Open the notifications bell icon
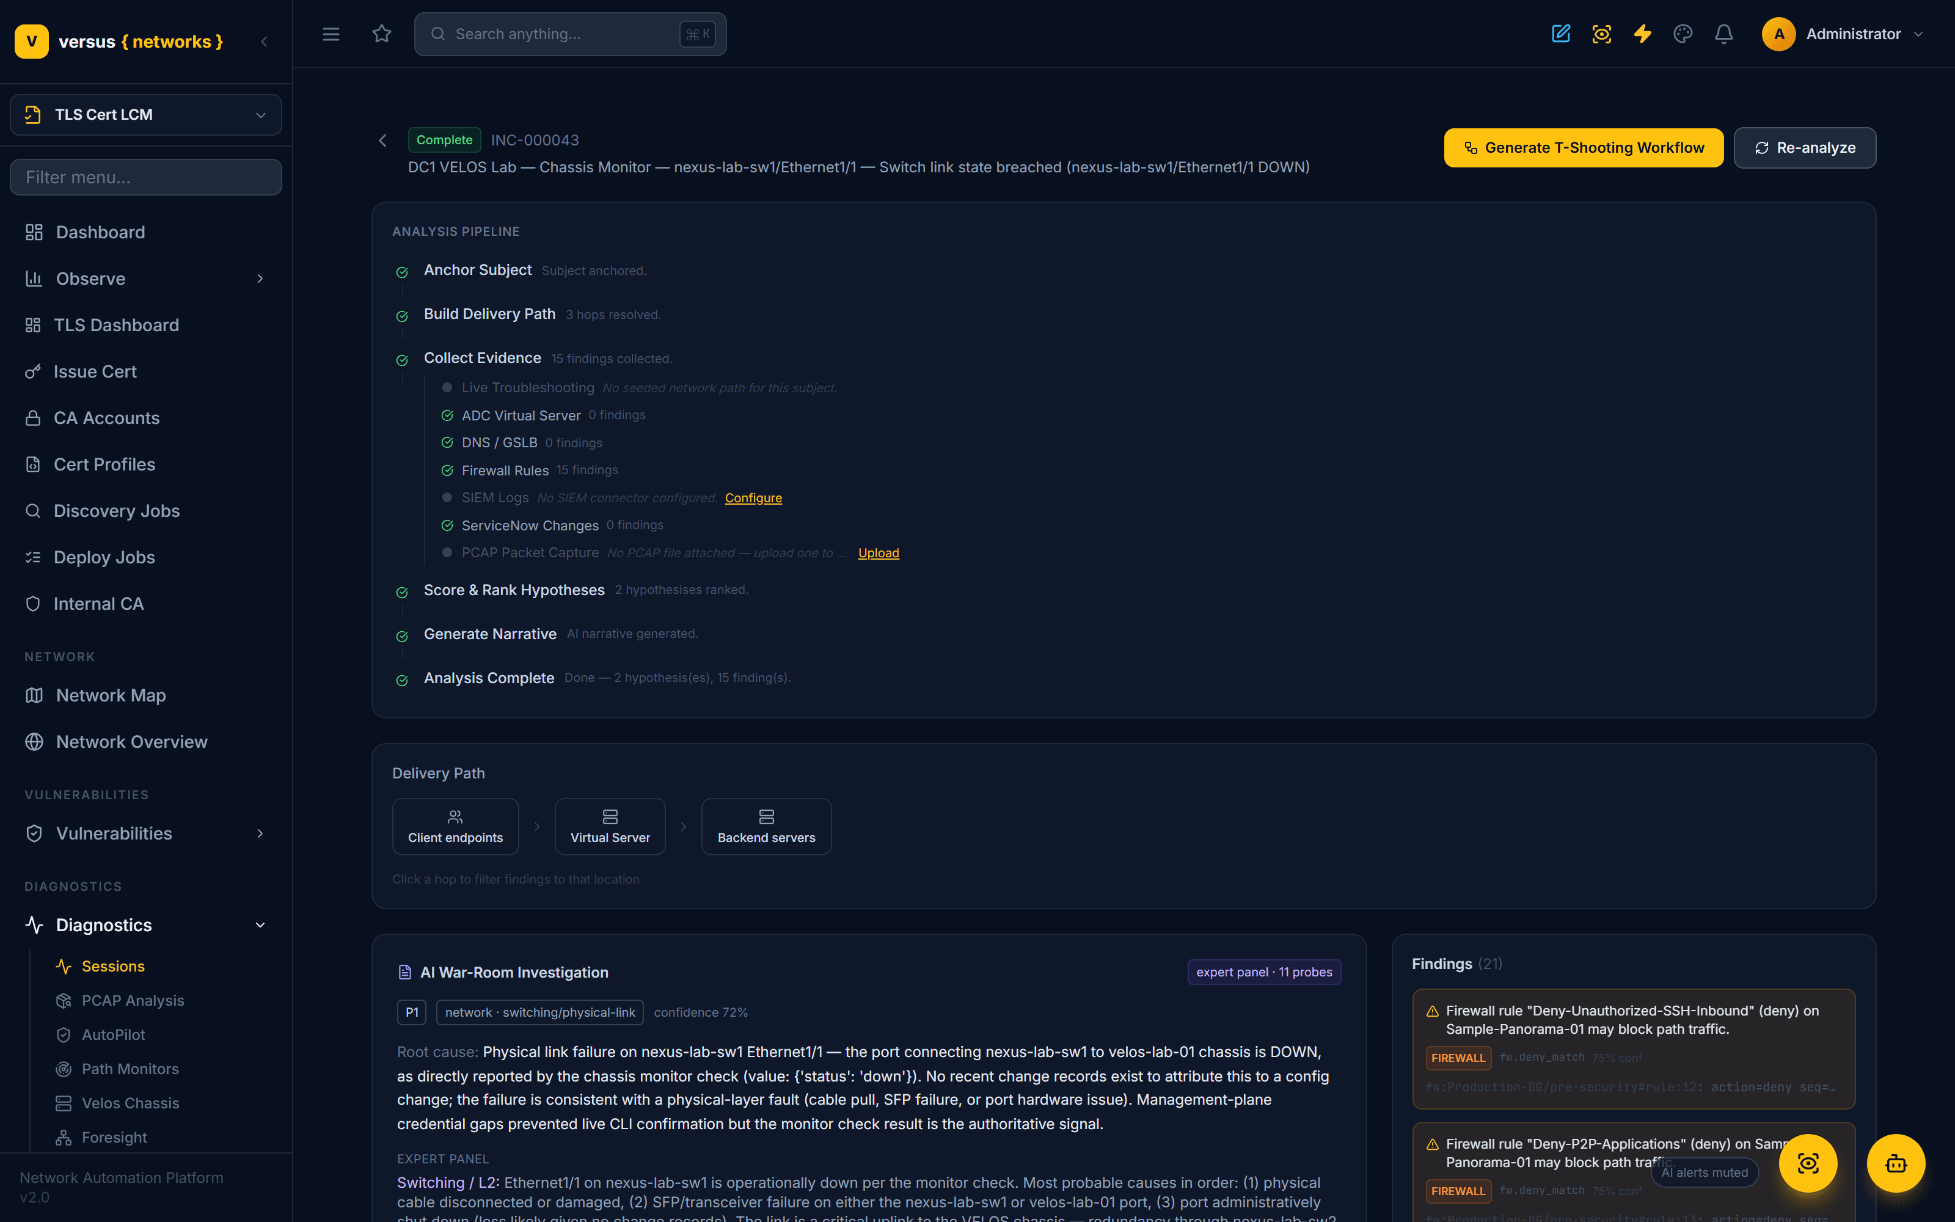This screenshot has width=1955, height=1222. (1724, 34)
